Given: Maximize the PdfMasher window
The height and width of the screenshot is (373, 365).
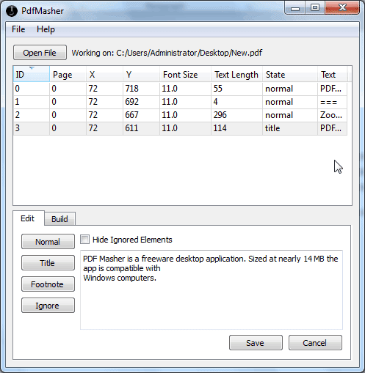Looking at the screenshot, I should tap(315, 8).
